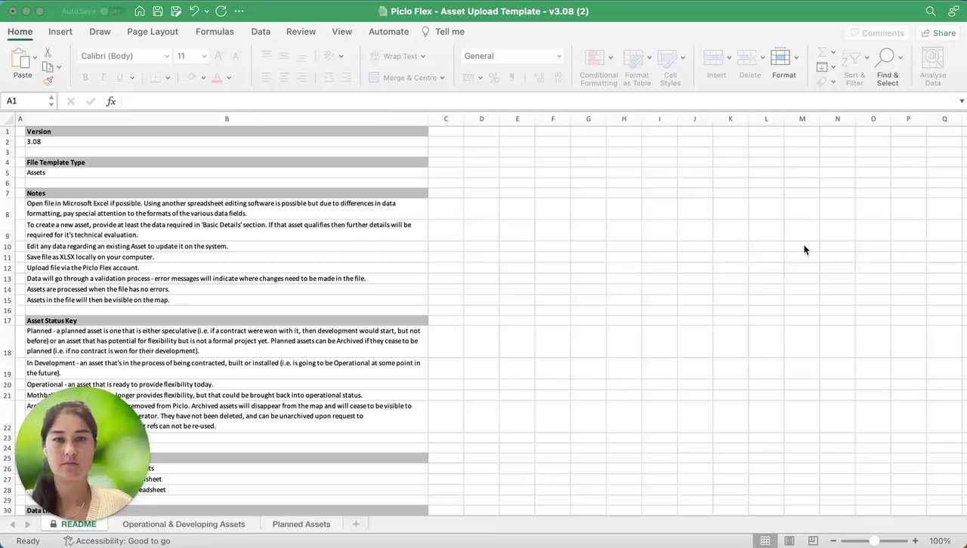Click the Decrease Font Size icon
Viewport: 967px width, 548px height.
(x=236, y=56)
